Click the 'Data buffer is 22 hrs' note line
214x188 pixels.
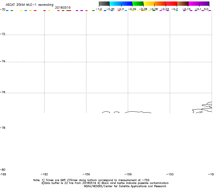(105, 183)
